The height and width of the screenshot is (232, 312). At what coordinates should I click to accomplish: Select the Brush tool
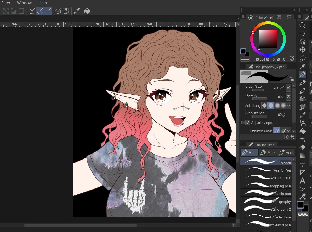tap(302, 91)
